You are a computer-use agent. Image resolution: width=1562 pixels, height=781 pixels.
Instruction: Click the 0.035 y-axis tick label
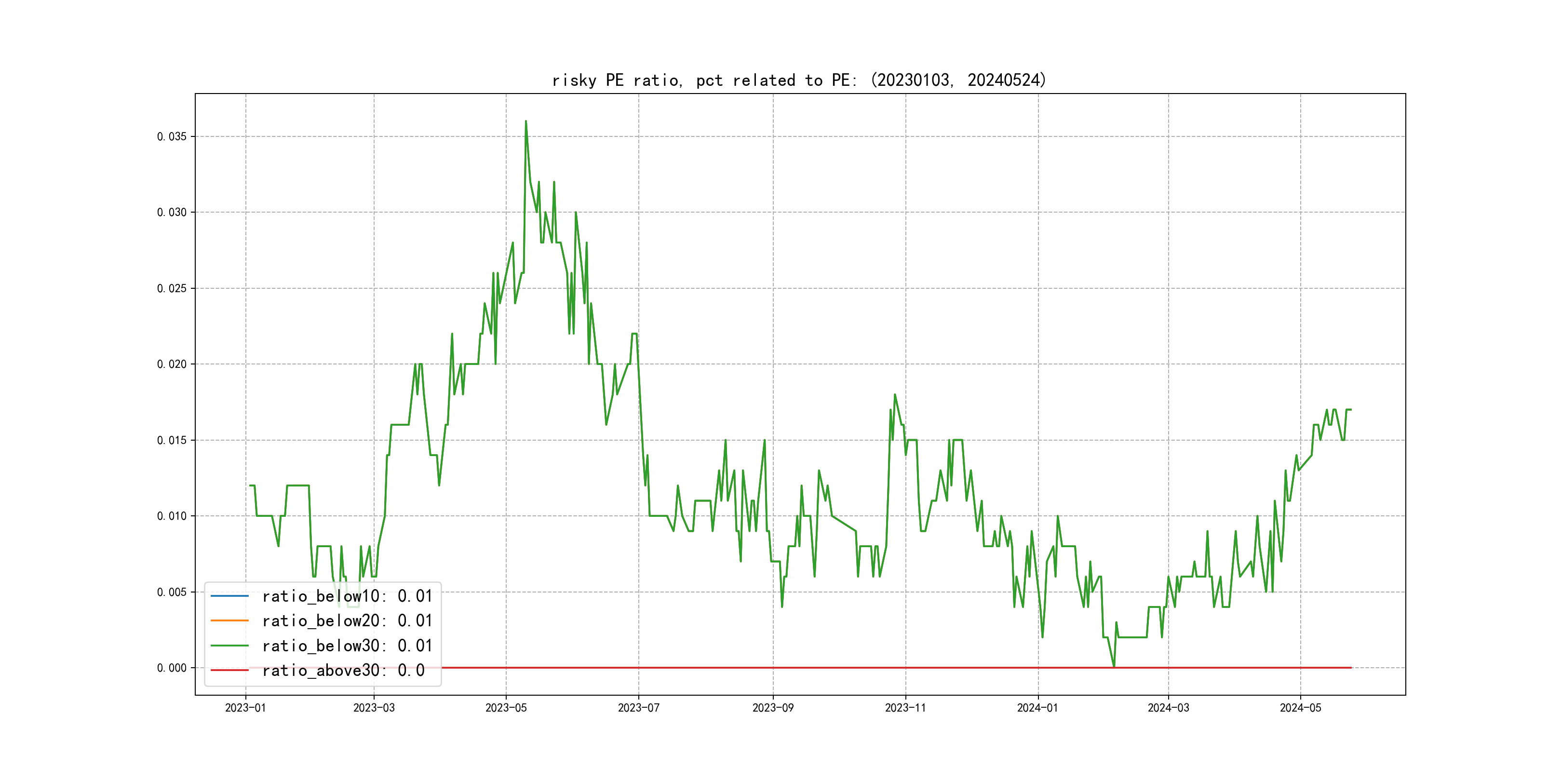pos(172,136)
